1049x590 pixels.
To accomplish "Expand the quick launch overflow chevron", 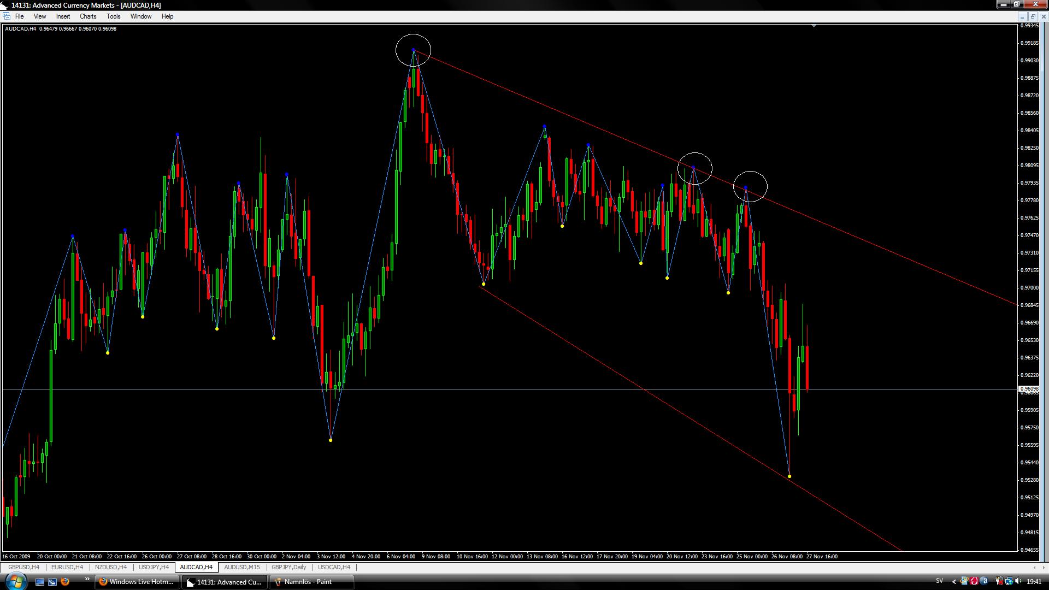I will coord(87,579).
